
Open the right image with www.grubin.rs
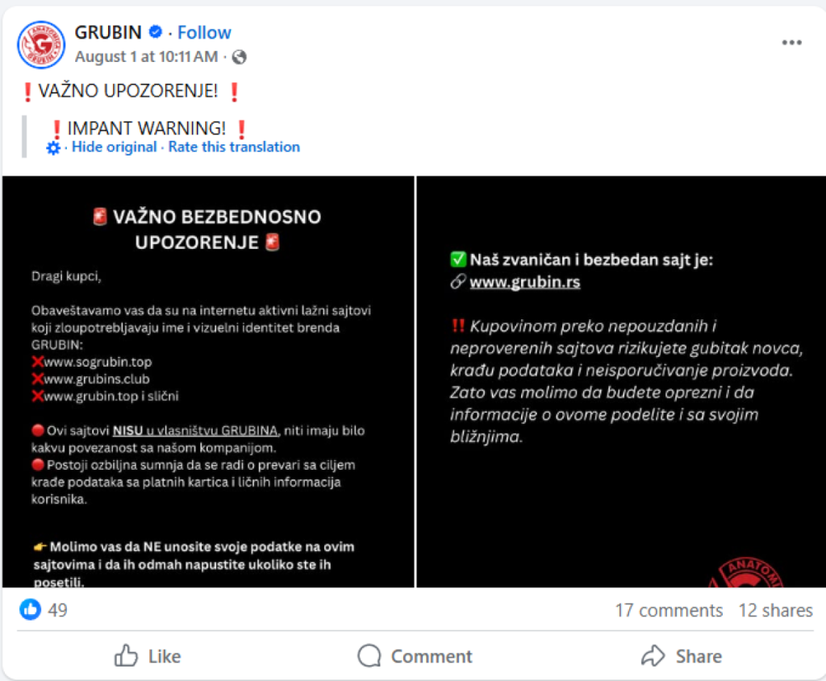click(x=621, y=381)
